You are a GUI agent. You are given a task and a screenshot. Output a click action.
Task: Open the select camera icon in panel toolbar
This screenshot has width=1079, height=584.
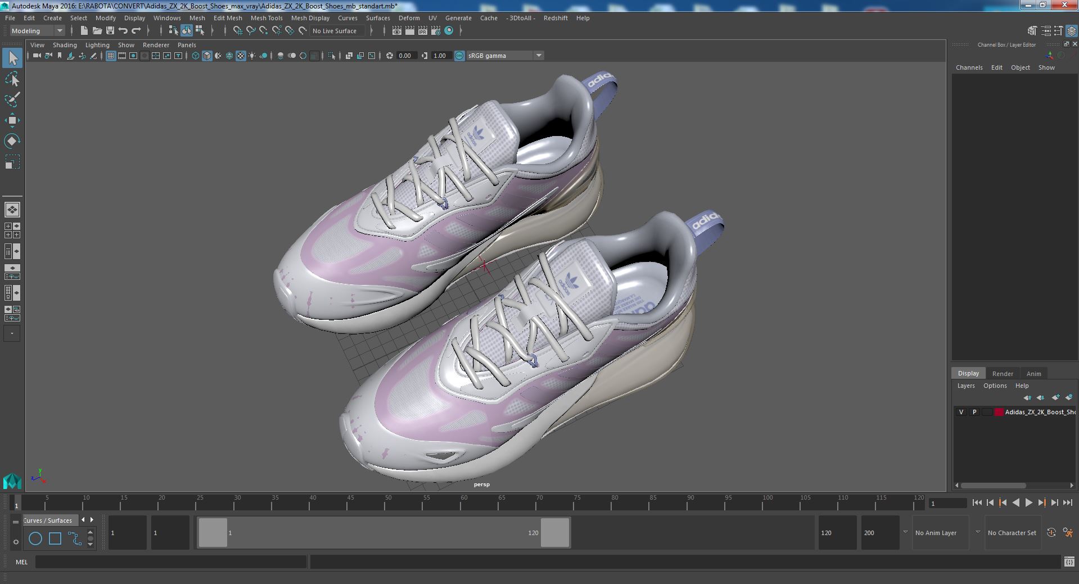click(x=37, y=56)
